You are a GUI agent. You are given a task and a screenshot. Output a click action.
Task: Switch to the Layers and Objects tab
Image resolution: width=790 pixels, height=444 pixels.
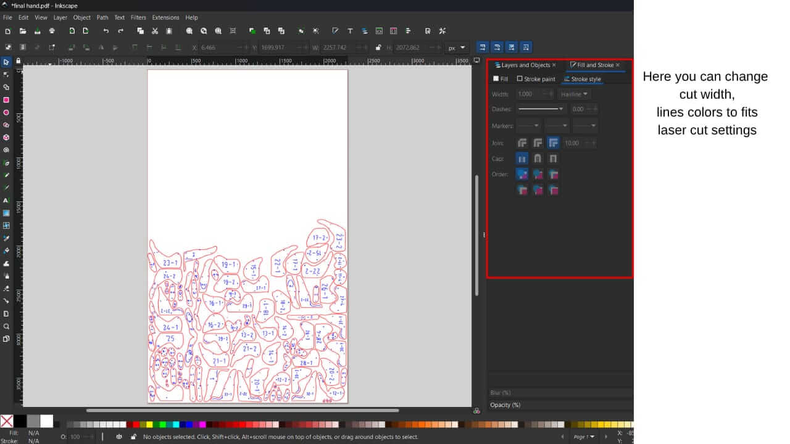coord(525,65)
